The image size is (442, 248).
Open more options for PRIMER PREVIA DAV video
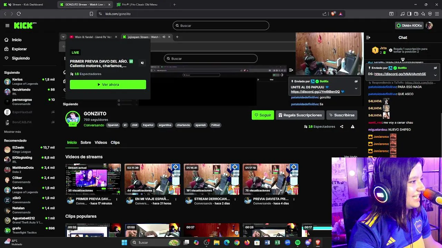117,199
